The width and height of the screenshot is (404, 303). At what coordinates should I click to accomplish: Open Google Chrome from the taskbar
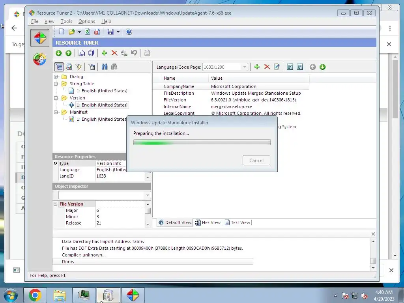tap(35, 295)
